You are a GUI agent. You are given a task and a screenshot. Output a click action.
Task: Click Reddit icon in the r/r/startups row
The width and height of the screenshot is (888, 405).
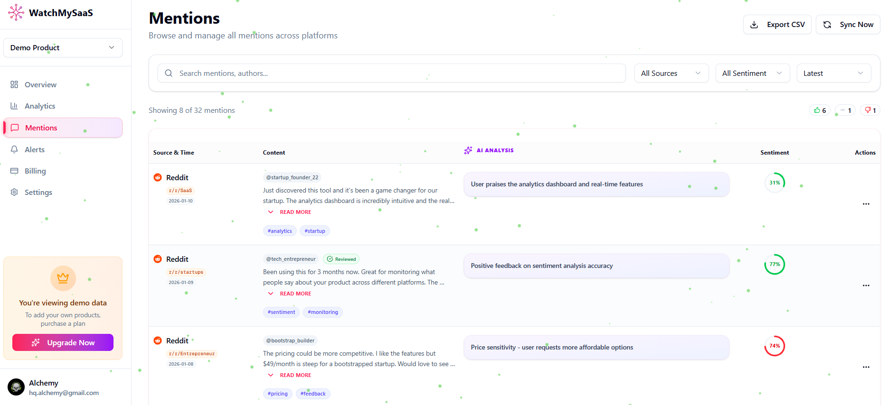click(158, 259)
